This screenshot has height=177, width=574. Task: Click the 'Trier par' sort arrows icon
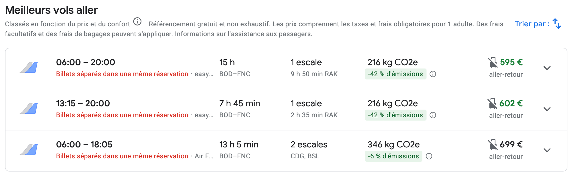coord(557,24)
